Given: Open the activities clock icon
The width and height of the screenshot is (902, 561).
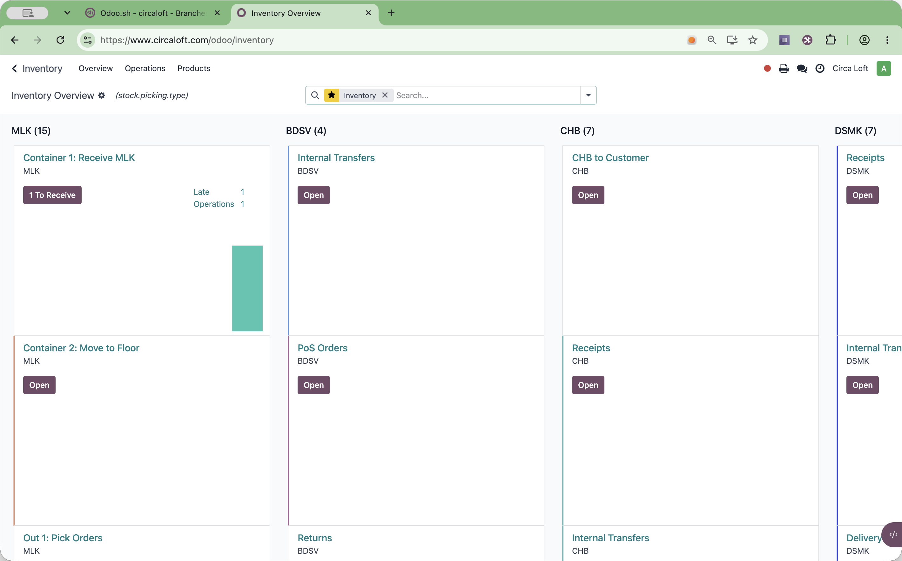Looking at the screenshot, I should pos(820,68).
